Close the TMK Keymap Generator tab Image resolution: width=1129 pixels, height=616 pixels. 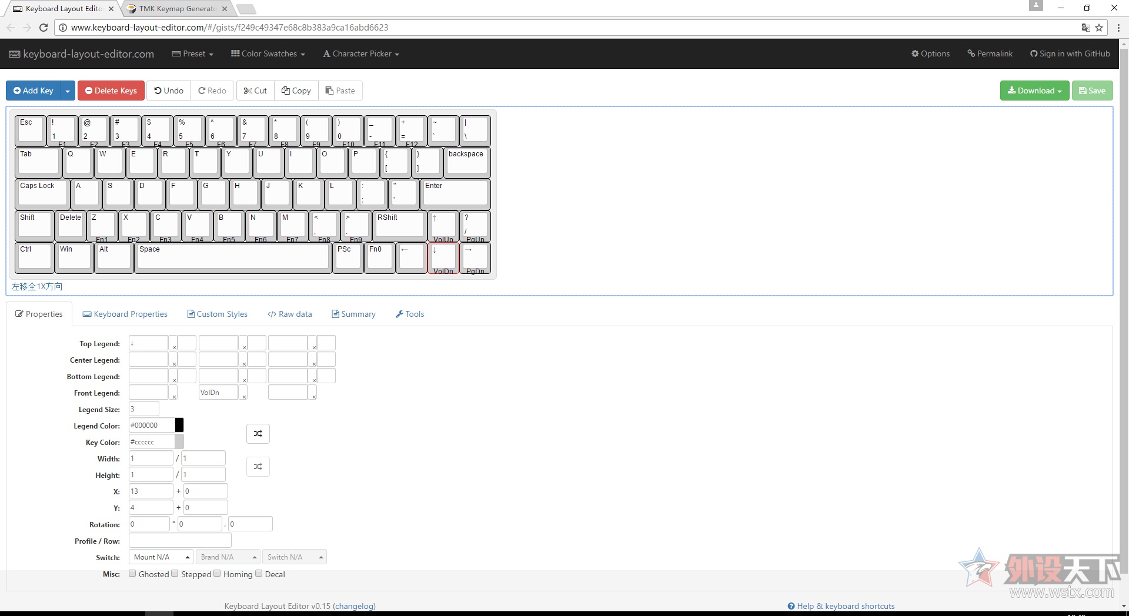[x=225, y=9]
